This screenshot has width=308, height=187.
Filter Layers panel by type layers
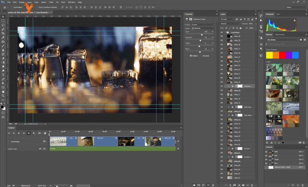click(245, 19)
